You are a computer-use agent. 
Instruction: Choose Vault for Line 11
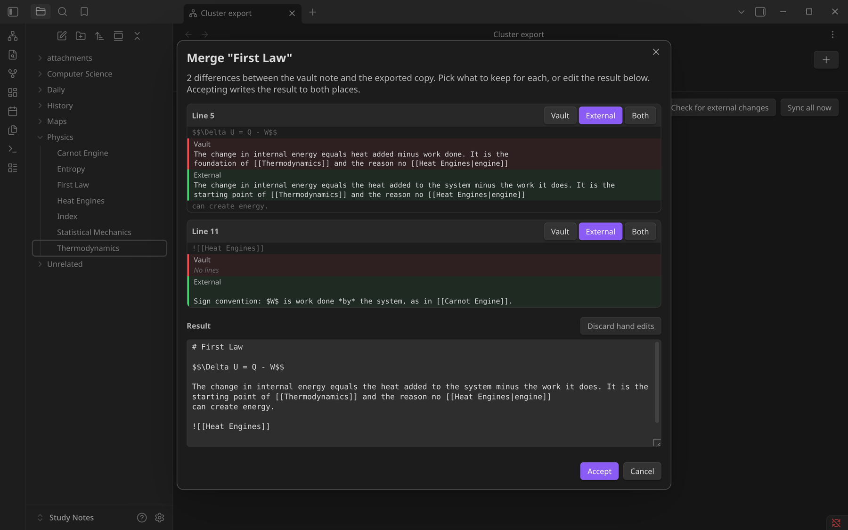[x=560, y=231]
